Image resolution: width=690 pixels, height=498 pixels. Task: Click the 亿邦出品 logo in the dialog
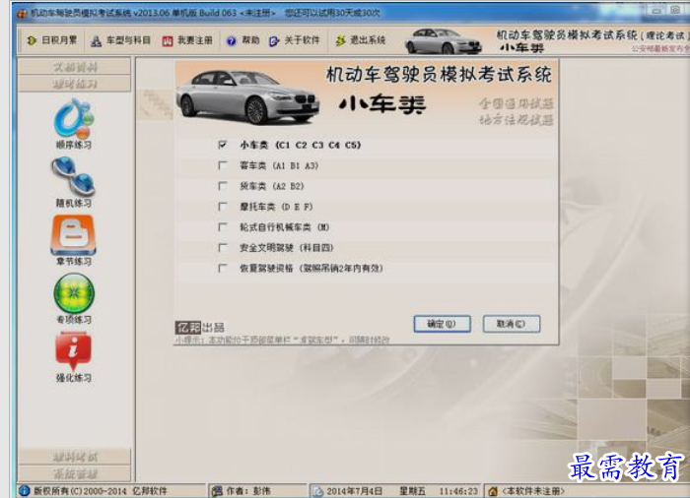[200, 328]
